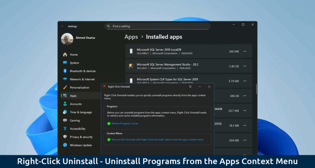This screenshot has height=168, width=315.
Task: Select Time & language menu item
Action: point(80,112)
